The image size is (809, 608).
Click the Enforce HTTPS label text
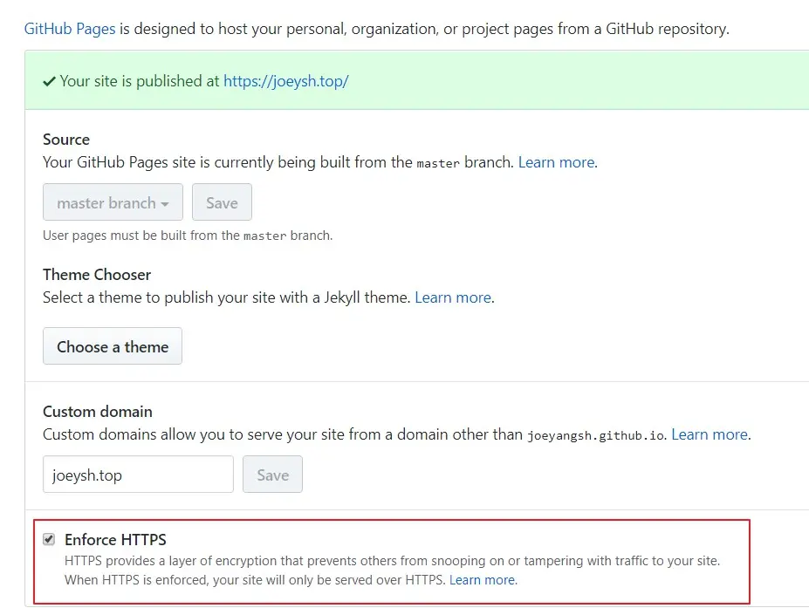[115, 540]
